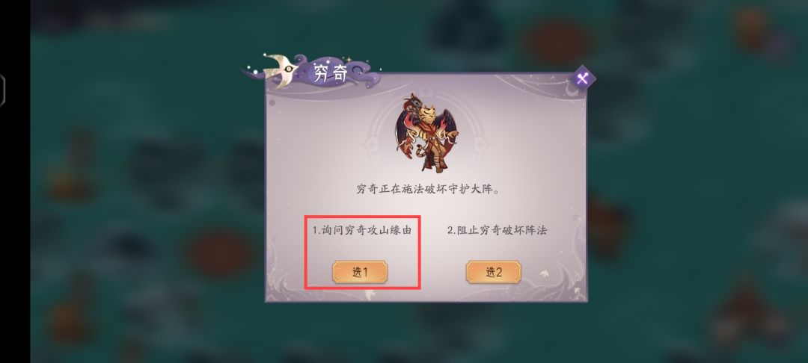Click the 穷奇 title label on the banner
The width and height of the screenshot is (808, 363).
point(331,73)
